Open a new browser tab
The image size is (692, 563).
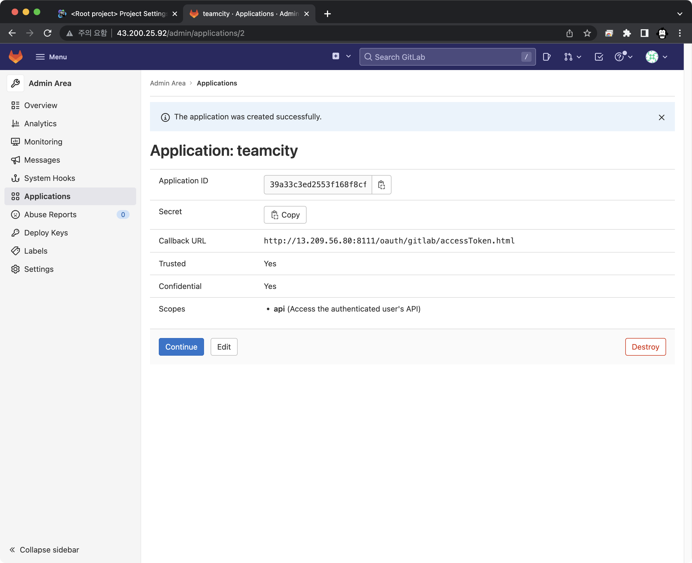point(328,14)
